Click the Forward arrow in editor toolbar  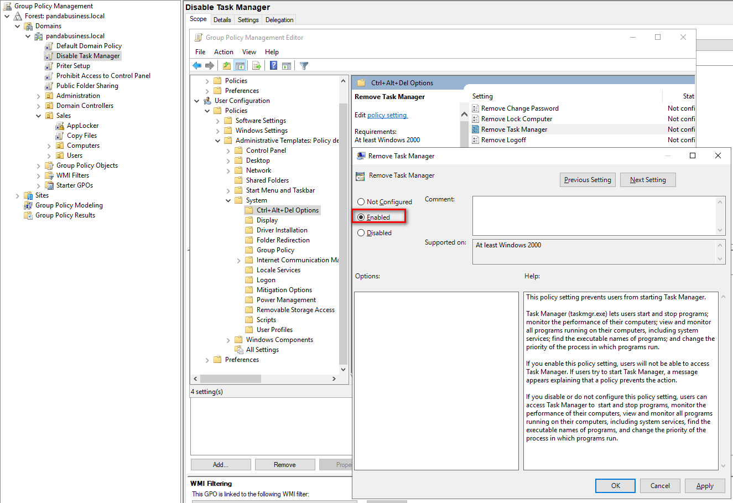pyautogui.click(x=210, y=65)
